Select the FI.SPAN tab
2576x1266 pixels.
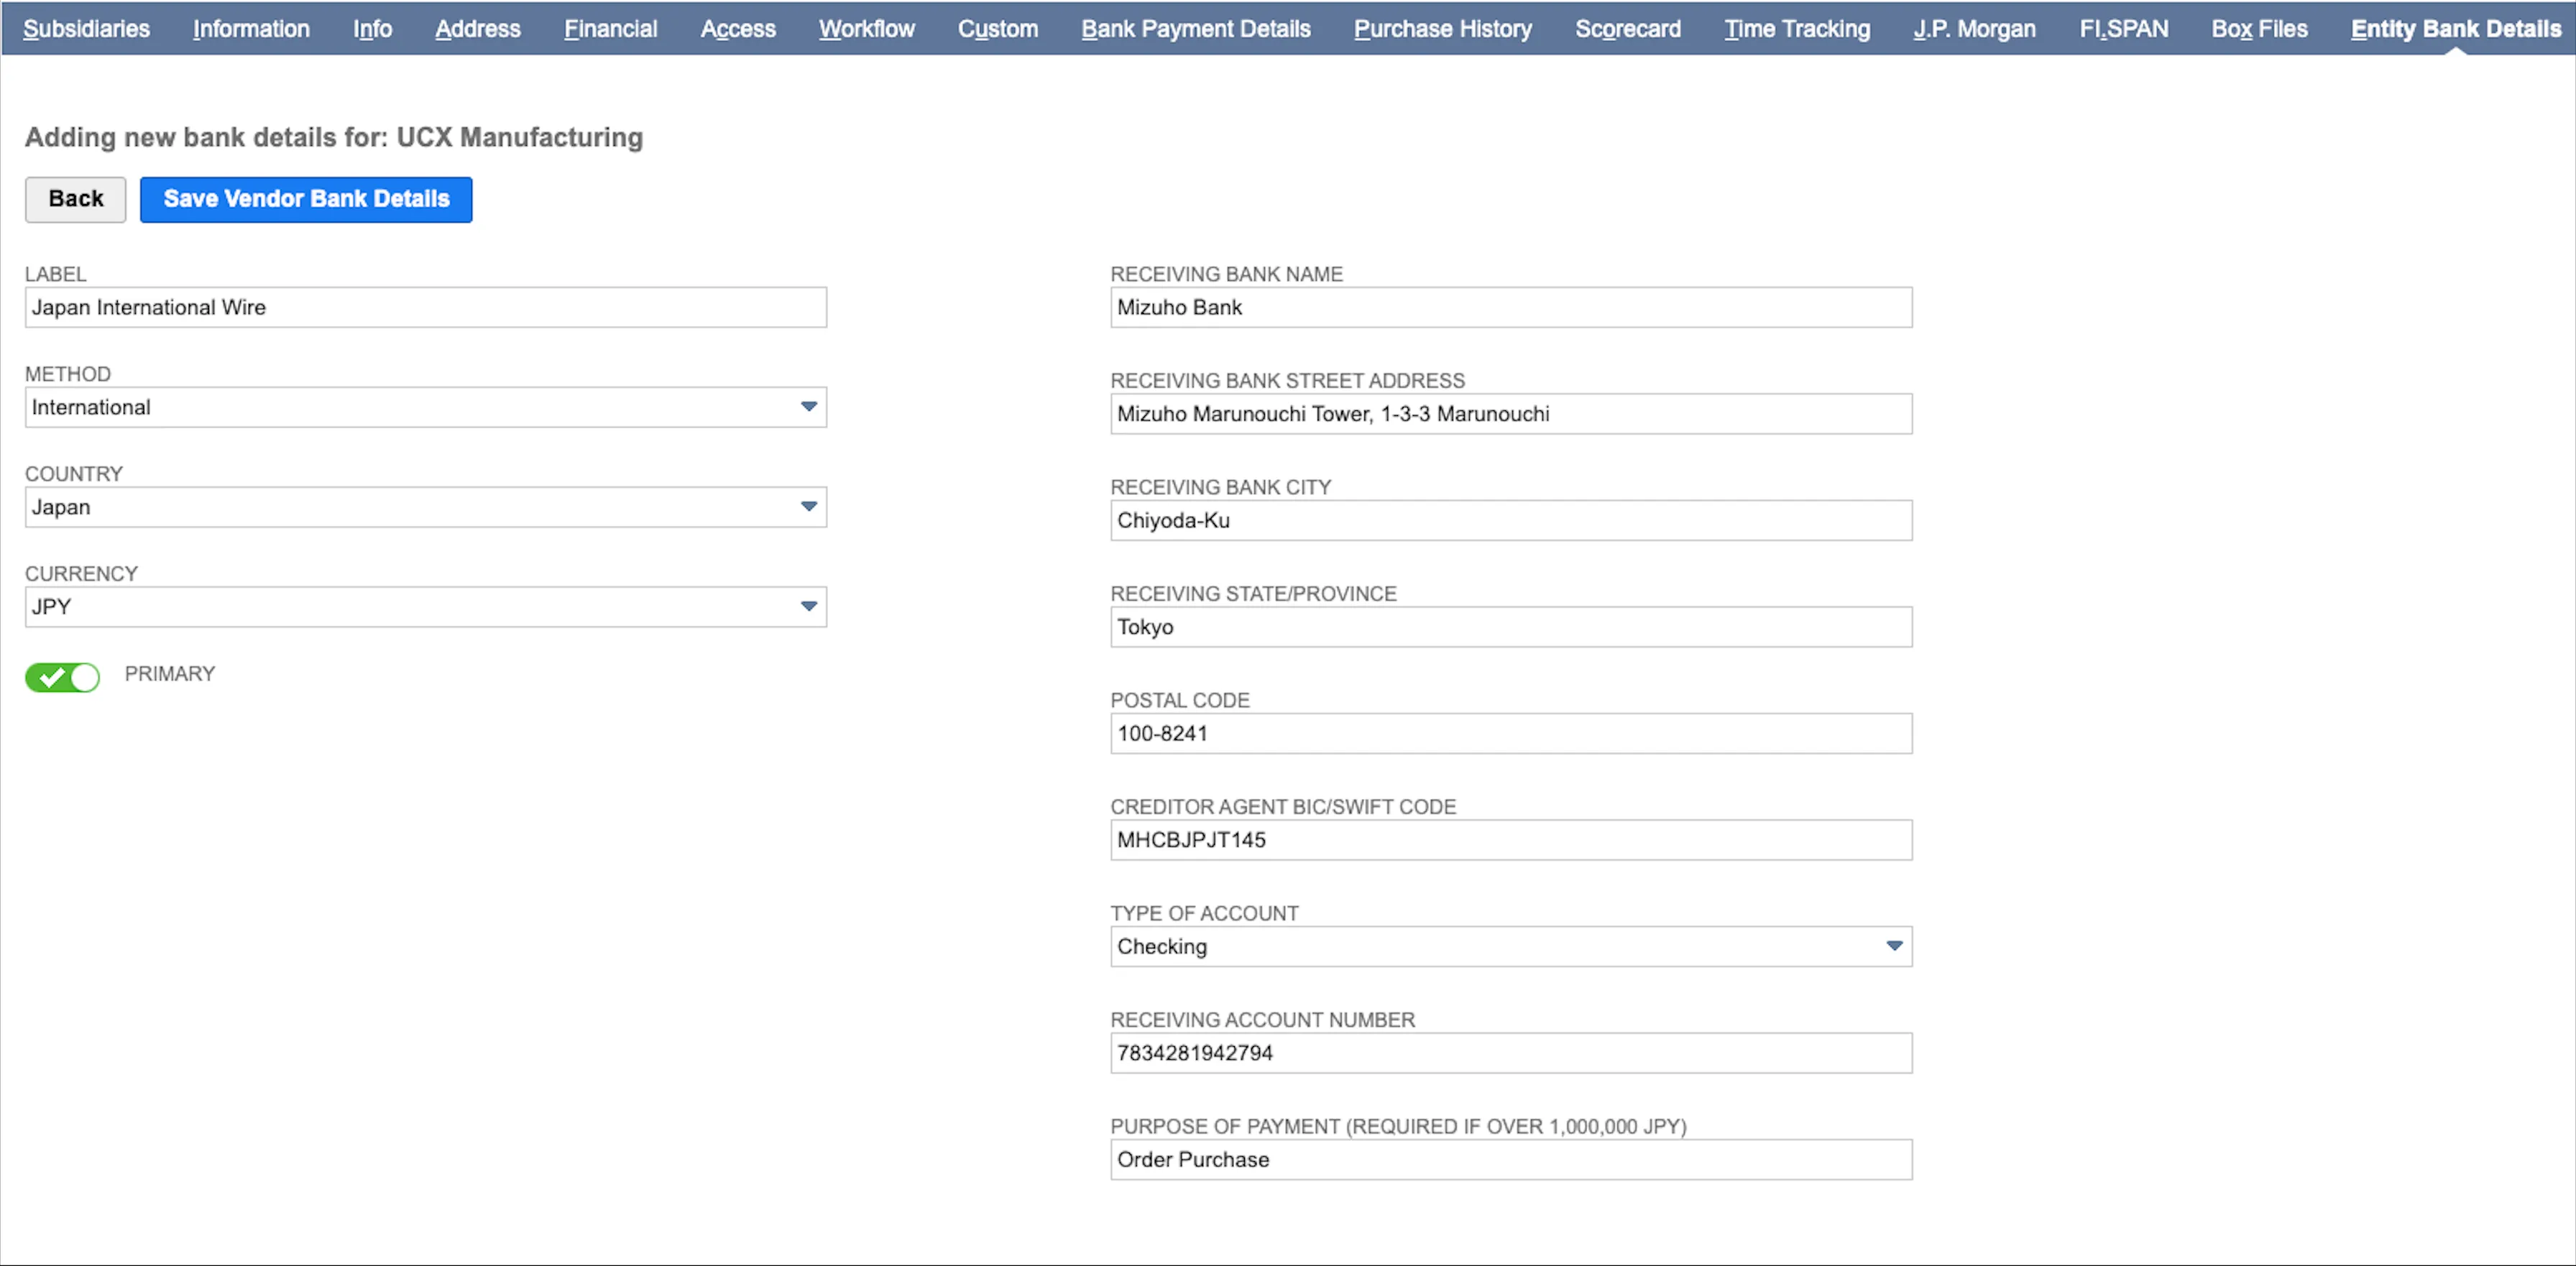click(x=2124, y=29)
